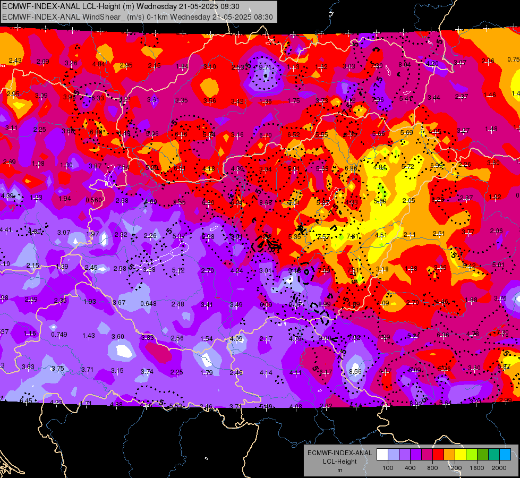The width and height of the screenshot is (520, 478).
Task: Click wind shear value 1.08
Action: click(38, 163)
